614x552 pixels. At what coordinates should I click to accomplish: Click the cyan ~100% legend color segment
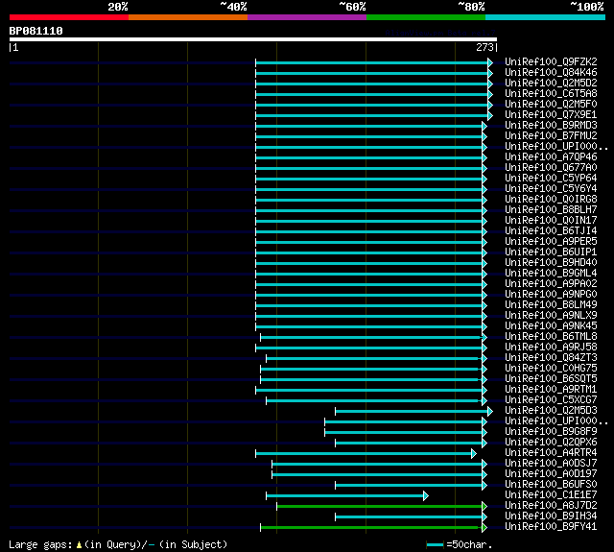pos(546,17)
